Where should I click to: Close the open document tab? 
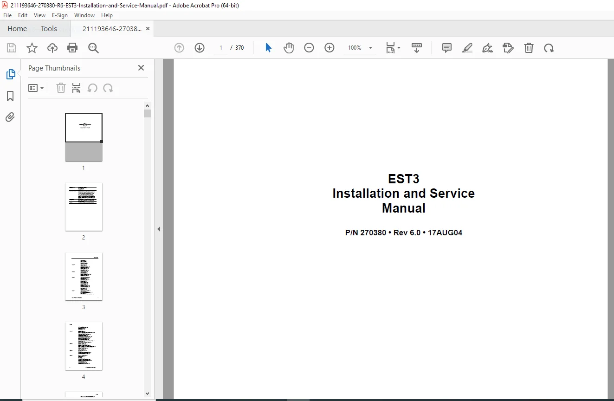(x=148, y=29)
